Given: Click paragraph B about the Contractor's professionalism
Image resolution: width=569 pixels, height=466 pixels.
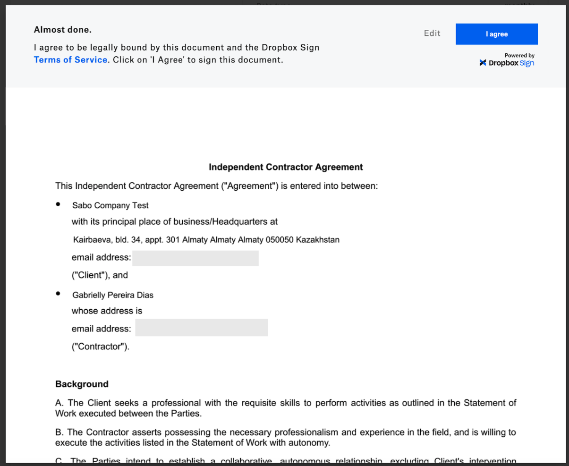Looking at the screenshot, I should pos(286,438).
